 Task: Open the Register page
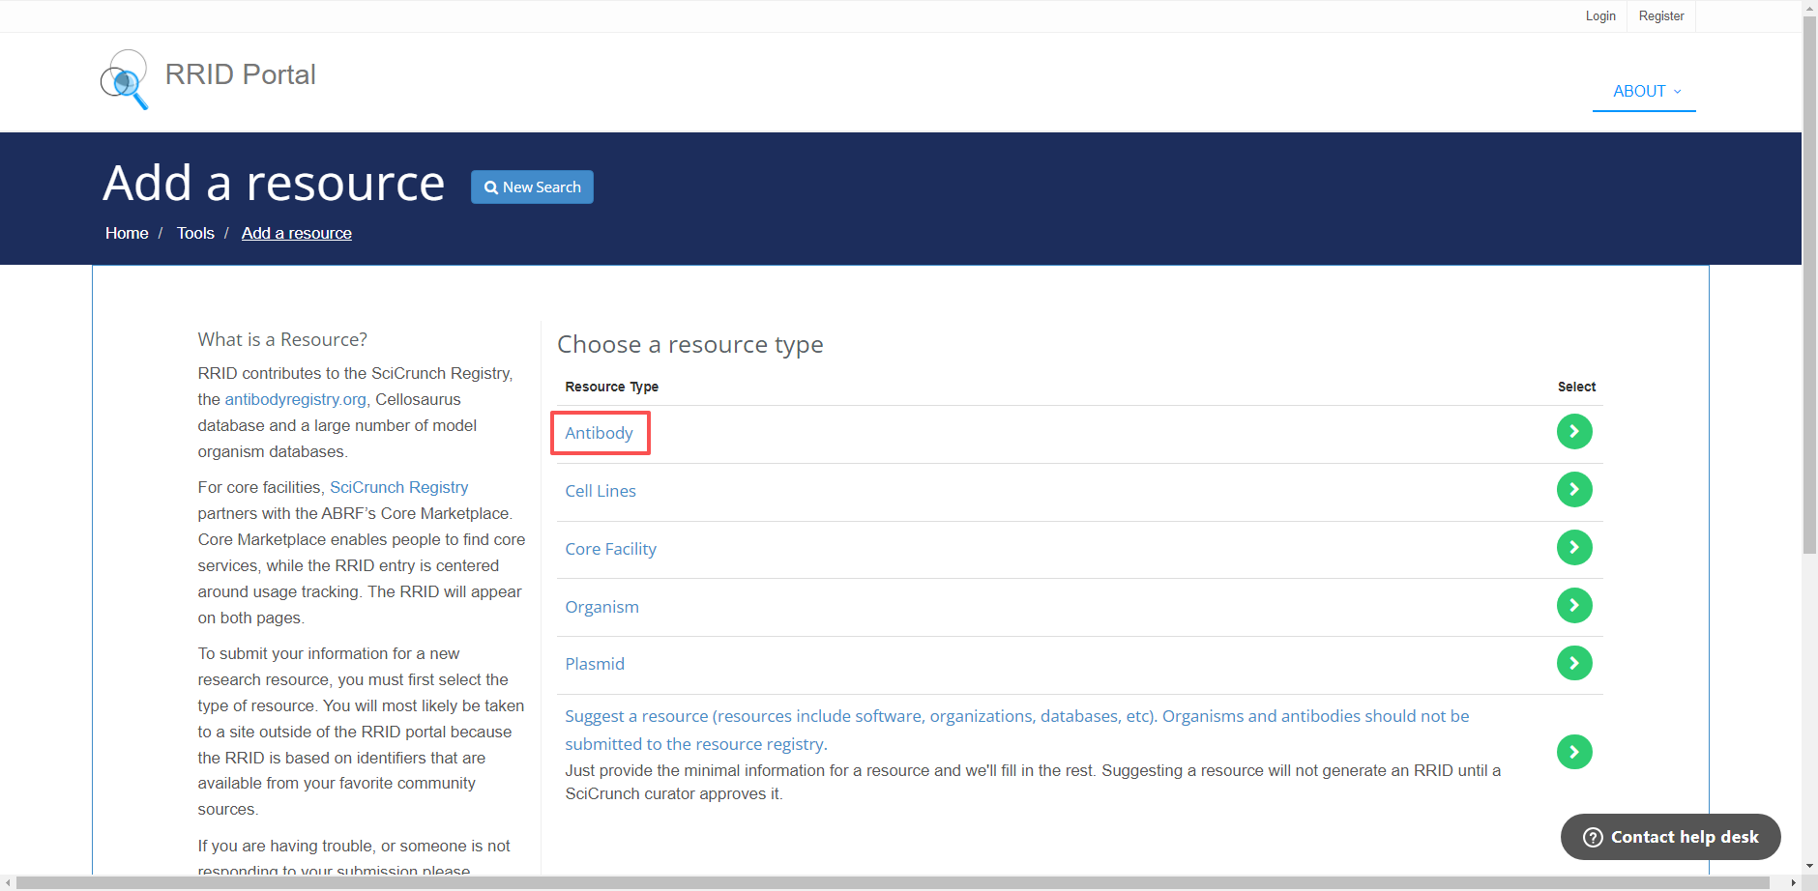click(x=1660, y=16)
